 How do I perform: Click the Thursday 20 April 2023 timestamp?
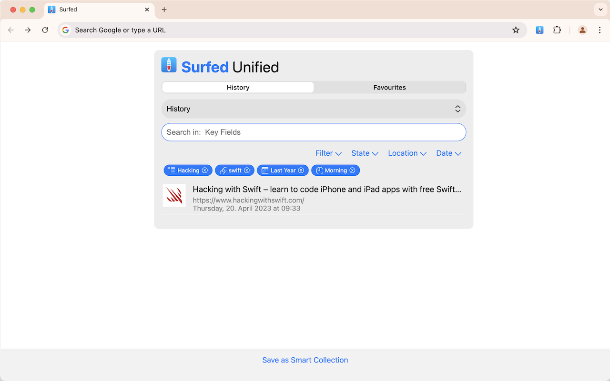pos(246,209)
